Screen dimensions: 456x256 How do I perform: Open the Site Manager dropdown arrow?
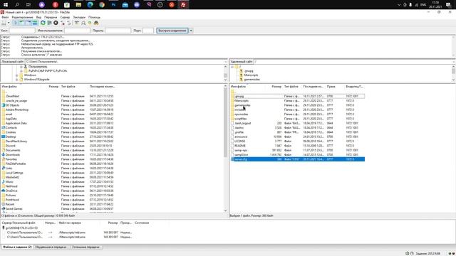(x=9, y=23)
